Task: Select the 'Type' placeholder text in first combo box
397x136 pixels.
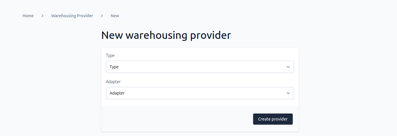Action: coord(114,67)
